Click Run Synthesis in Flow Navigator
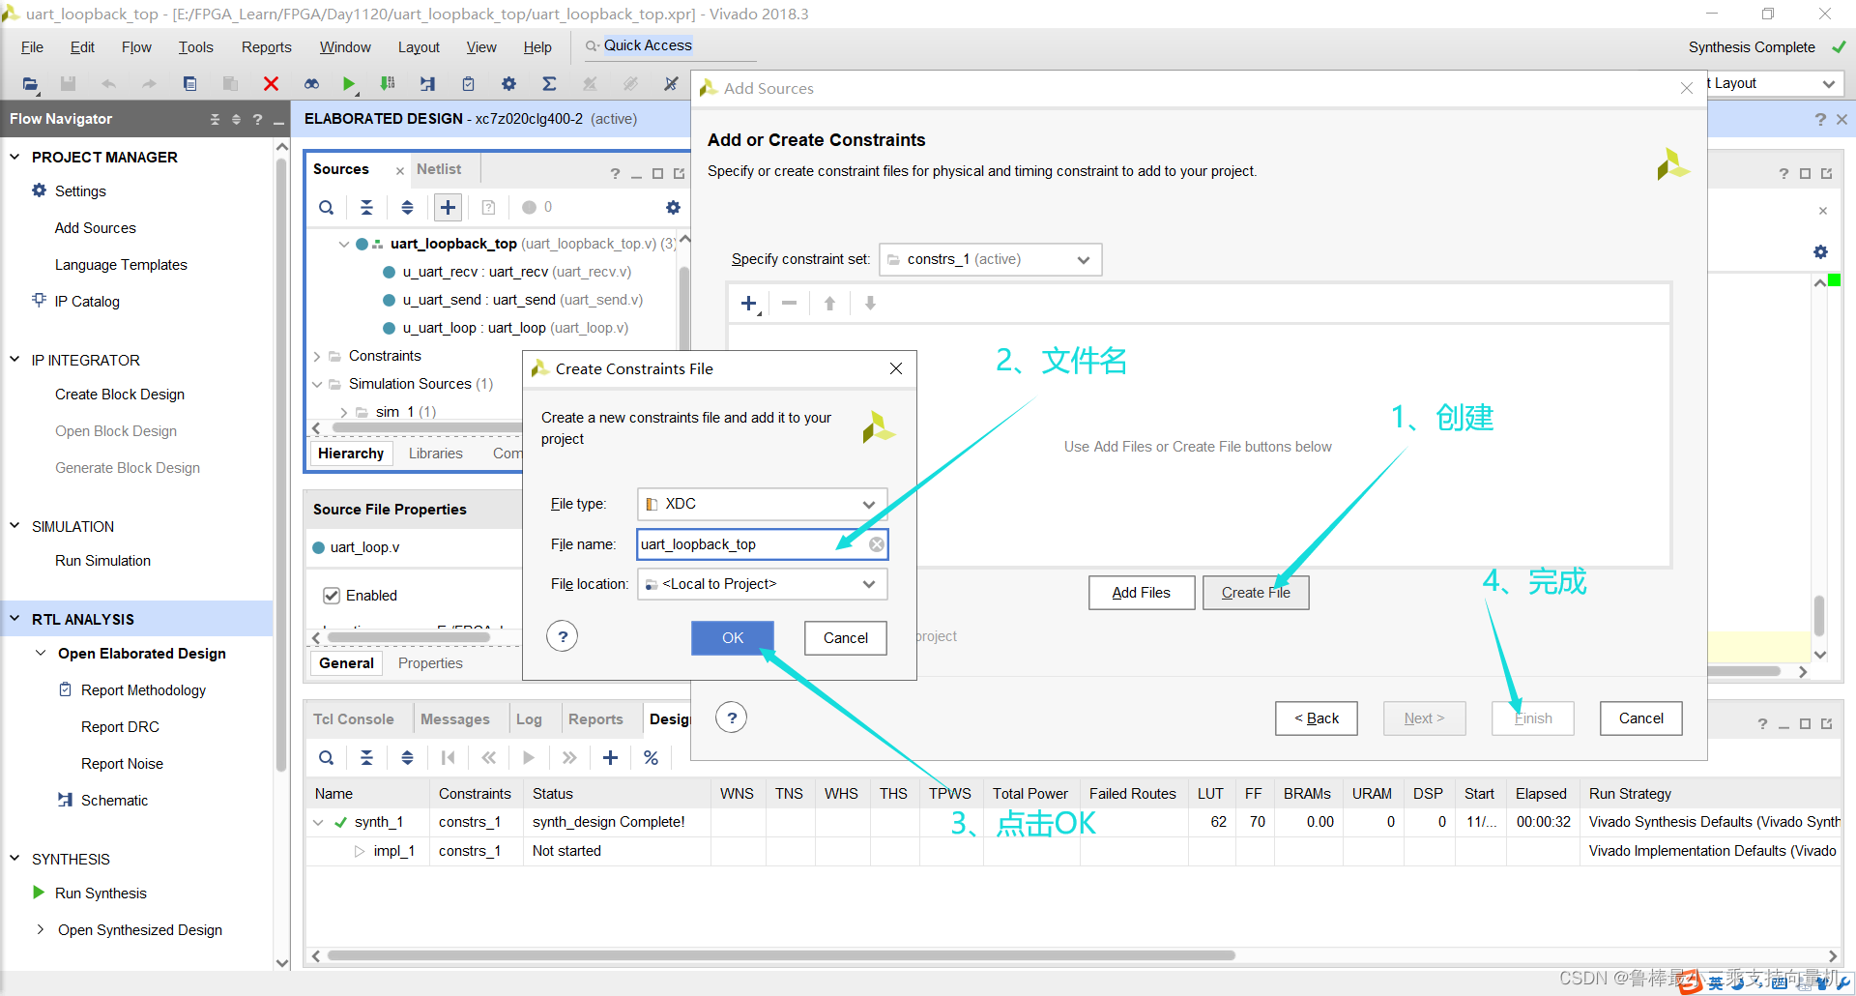1856x996 pixels. coord(101,893)
